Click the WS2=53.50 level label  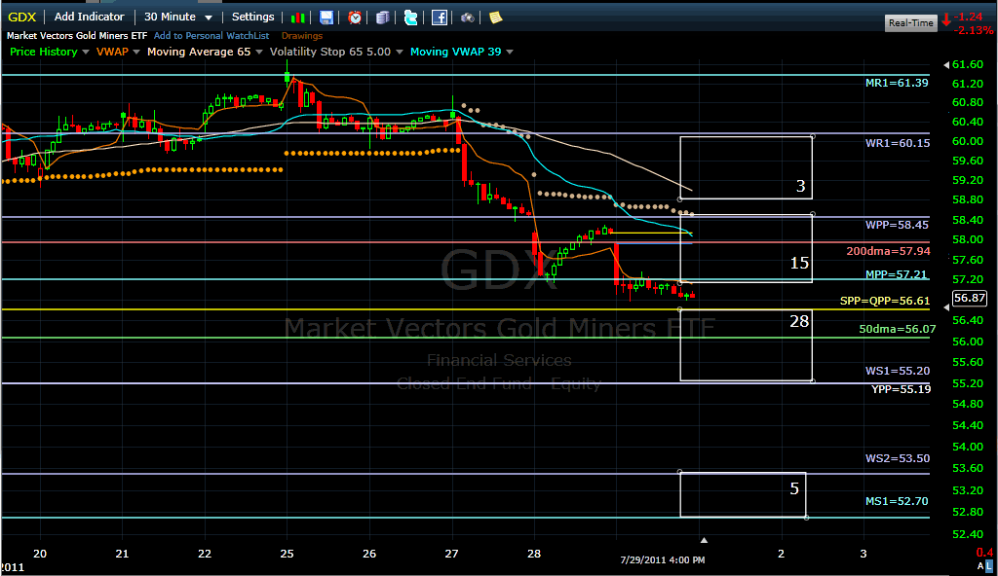898,458
